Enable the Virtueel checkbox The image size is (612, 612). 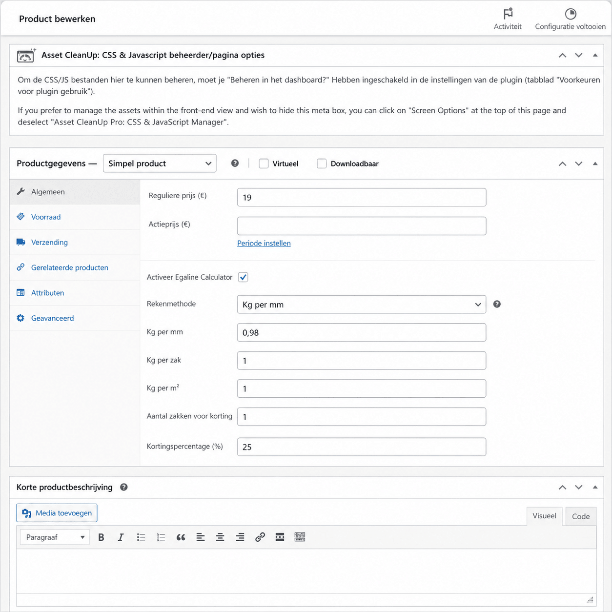(x=264, y=163)
